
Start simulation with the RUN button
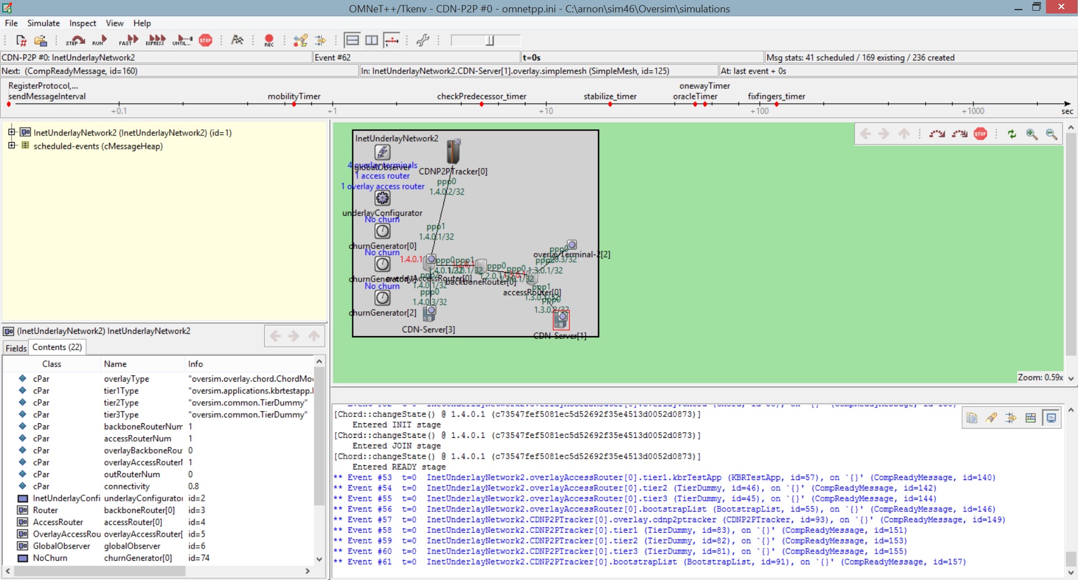click(x=100, y=40)
